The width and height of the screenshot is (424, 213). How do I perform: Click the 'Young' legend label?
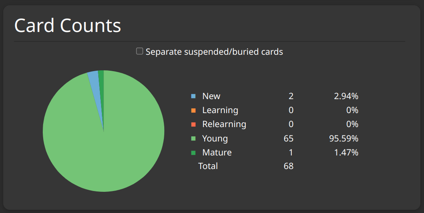[x=215, y=139]
